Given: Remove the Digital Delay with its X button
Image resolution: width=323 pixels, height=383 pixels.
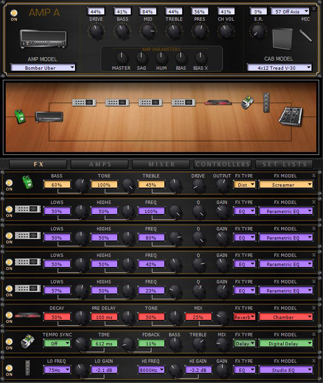Looking at the screenshot, I should pyautogui.click(x=314, y=335).
